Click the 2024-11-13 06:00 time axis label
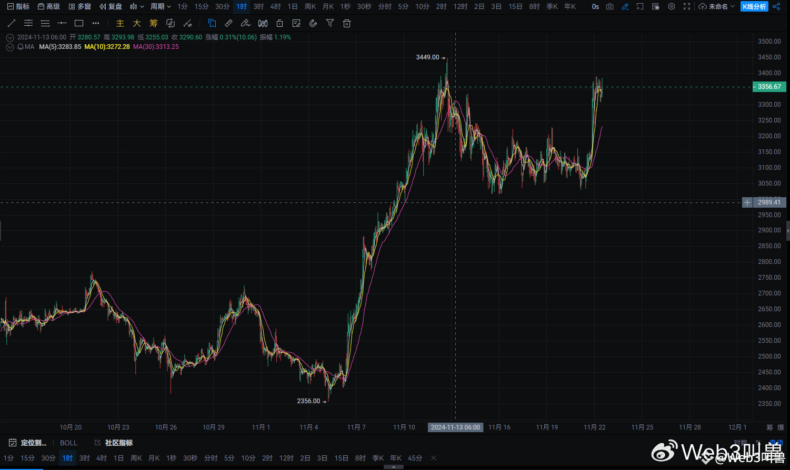The image size is (790, 470). 455,427
